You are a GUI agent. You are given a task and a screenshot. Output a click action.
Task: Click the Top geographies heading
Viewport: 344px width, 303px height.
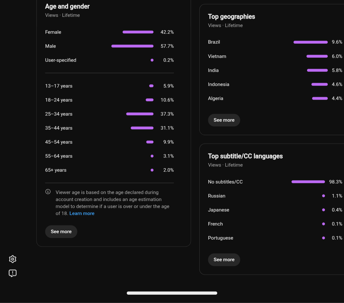(232, 17)
